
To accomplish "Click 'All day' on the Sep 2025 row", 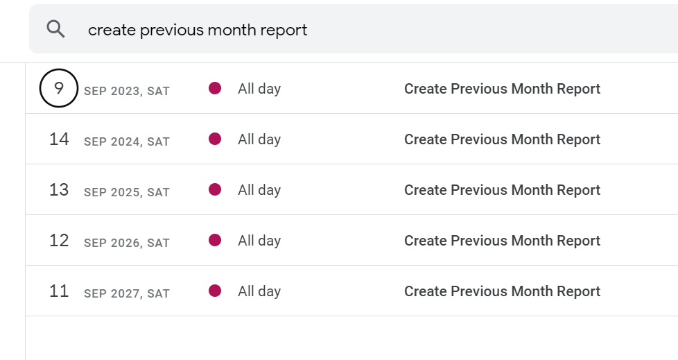I will [259, 190].
